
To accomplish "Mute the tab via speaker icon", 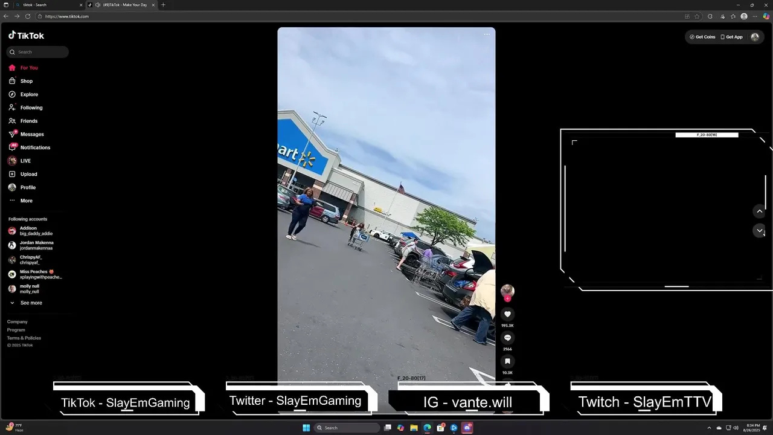I will coord(98,5).
